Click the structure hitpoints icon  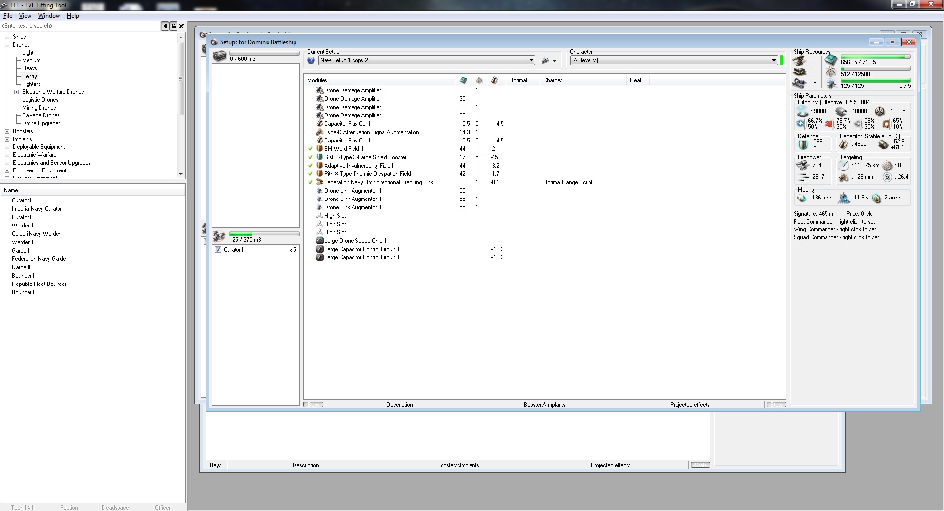tap(880, 111)
